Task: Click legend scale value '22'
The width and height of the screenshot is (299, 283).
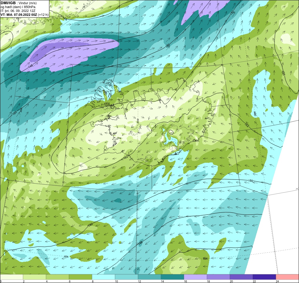Action: (x=254, y=281)
